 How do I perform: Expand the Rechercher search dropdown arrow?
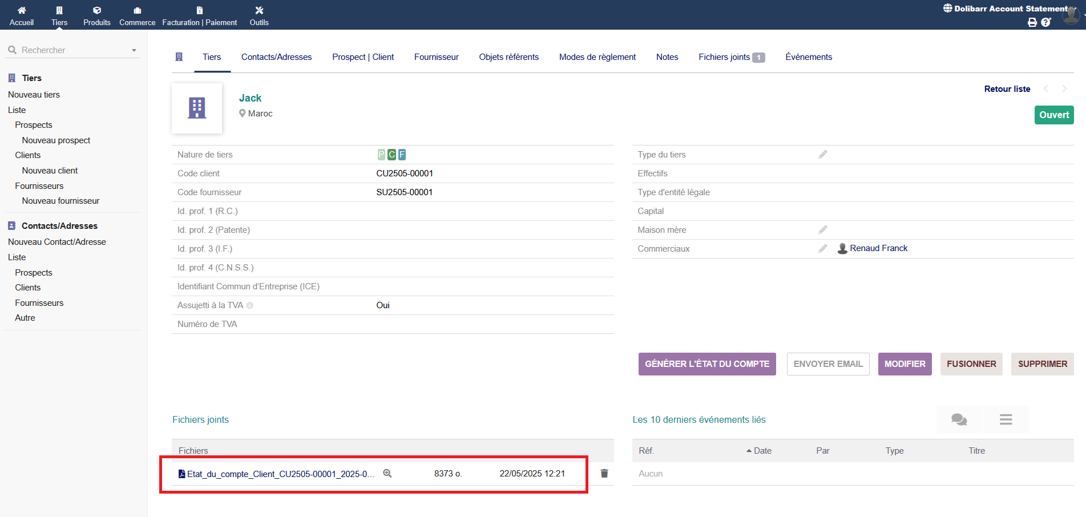134,50
